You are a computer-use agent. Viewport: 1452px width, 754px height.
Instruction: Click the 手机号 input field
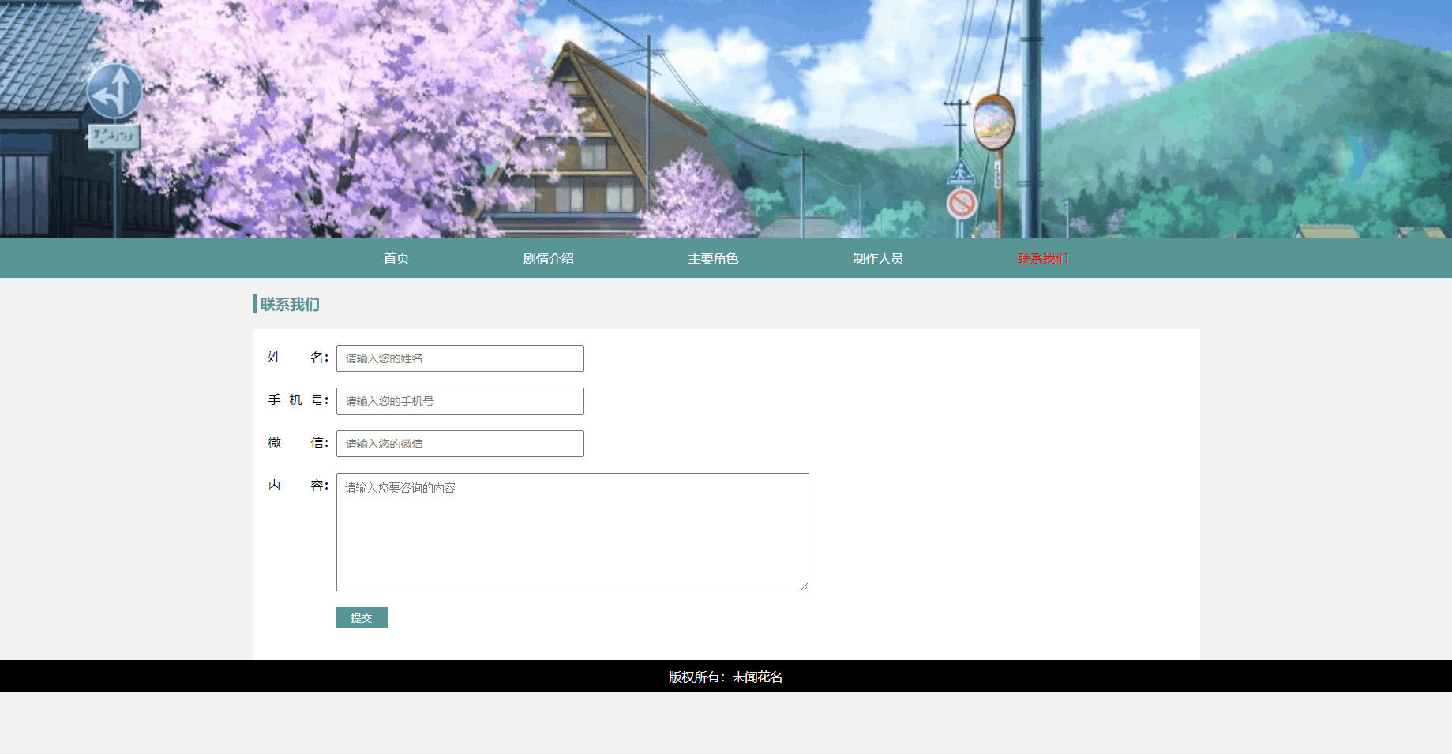(460, 401)
